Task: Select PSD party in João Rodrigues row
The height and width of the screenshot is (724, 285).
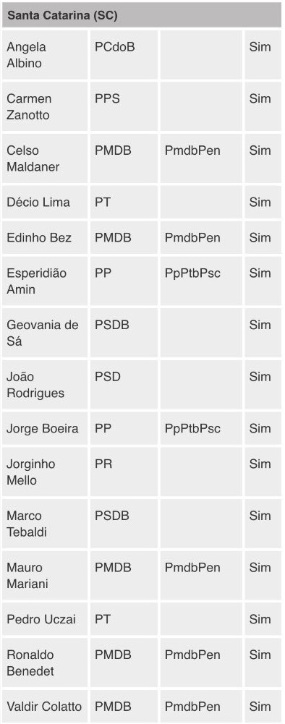Action: click(x=108, y=377)
